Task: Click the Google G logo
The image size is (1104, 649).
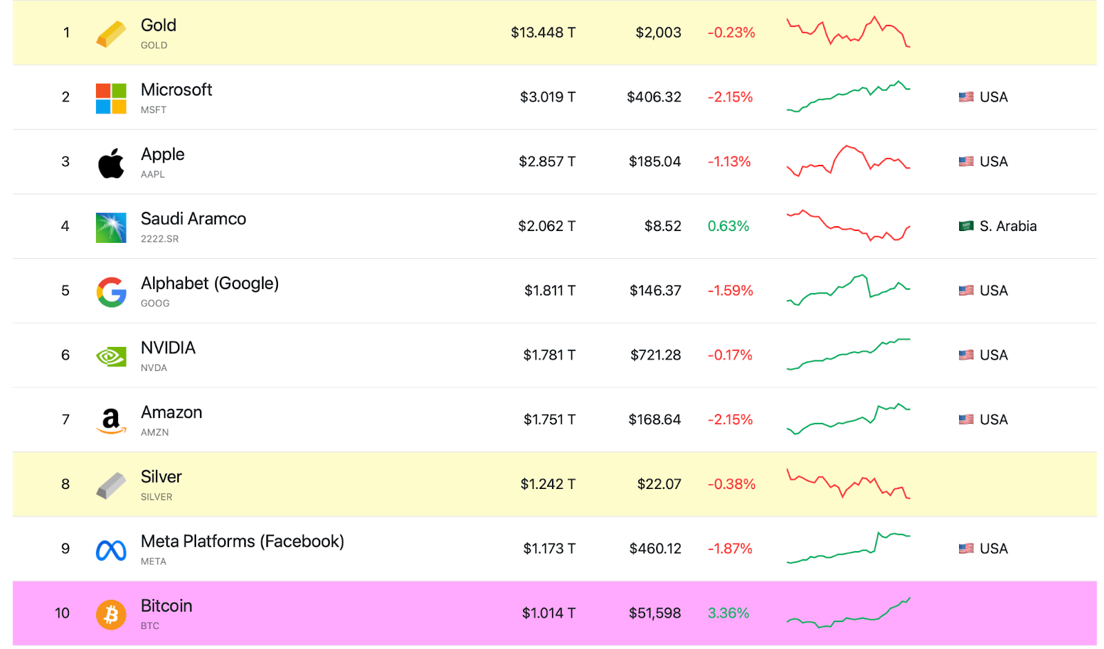Action: coord(111,292)
